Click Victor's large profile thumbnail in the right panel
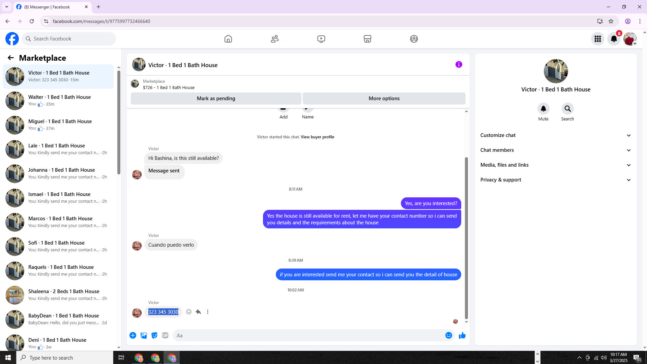The height and width of the screenshot is (364, 647). click(x=556, y=71)
